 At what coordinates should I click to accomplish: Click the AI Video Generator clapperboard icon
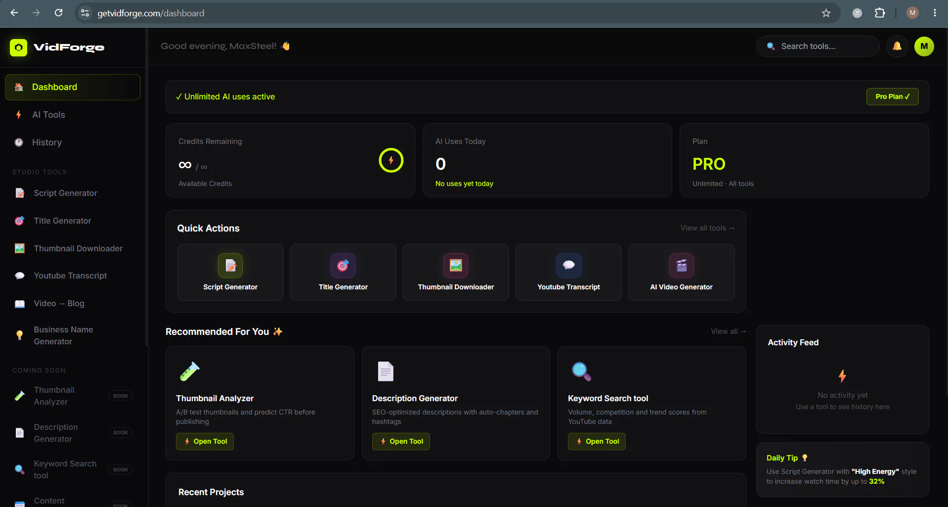point(681,266)
